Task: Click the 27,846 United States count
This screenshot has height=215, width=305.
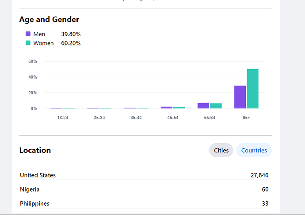Action: (259, 175)
